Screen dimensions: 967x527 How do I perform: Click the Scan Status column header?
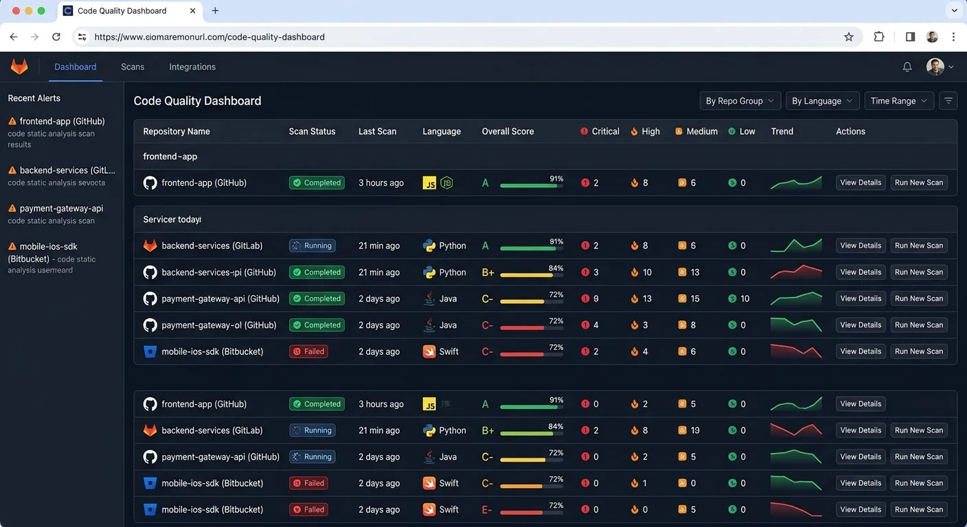[x=312, y=132]
